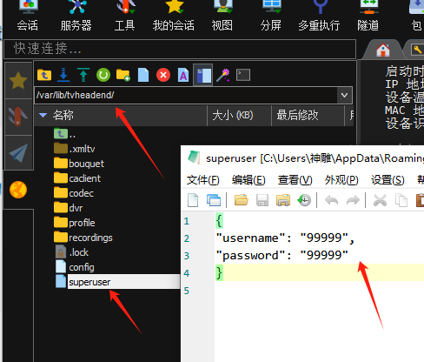Select the .xmltv folder

75,149
